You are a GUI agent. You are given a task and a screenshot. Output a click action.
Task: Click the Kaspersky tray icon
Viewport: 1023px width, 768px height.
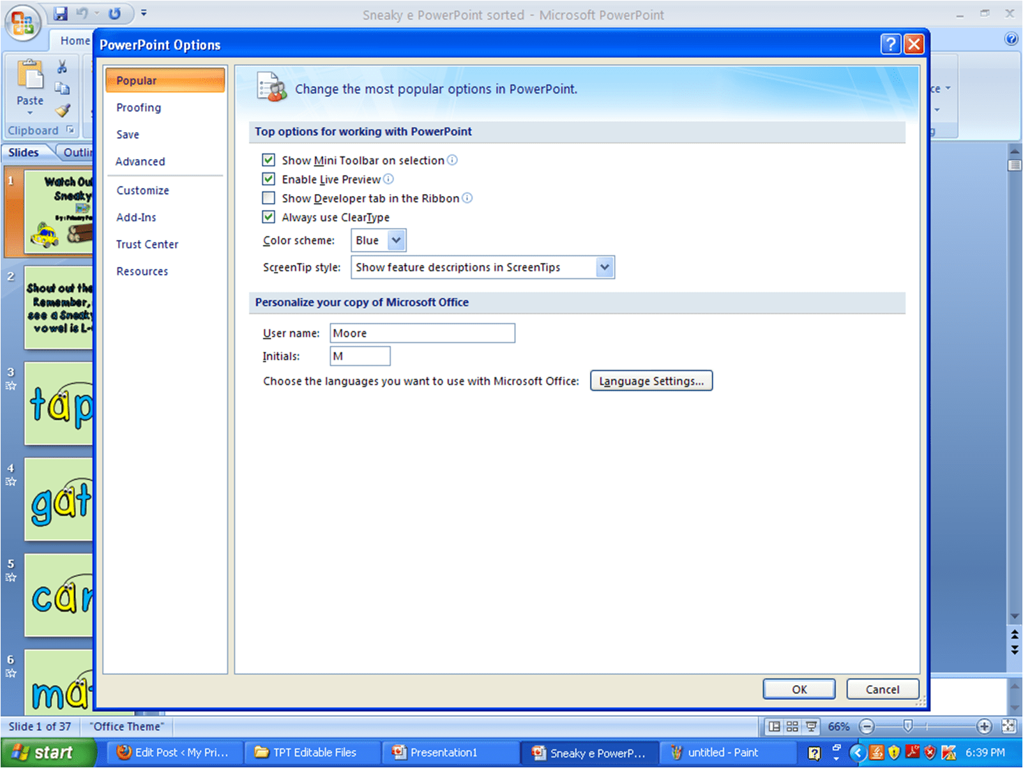pos(948,753)
